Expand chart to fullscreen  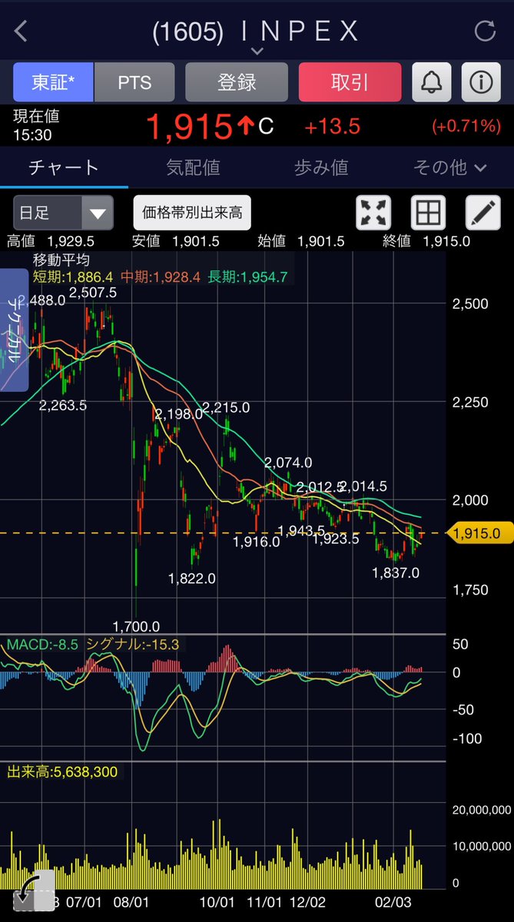(x=373, y=213)
